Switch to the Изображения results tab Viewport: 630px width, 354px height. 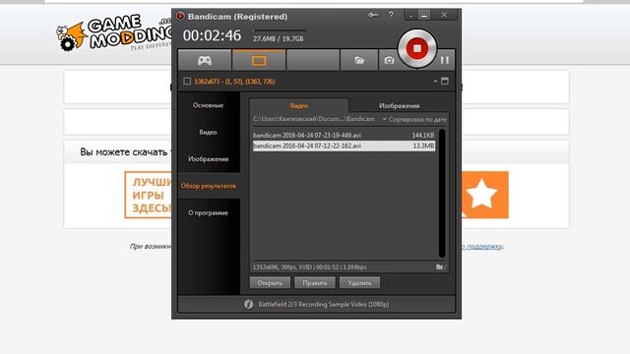coord(399,105)
